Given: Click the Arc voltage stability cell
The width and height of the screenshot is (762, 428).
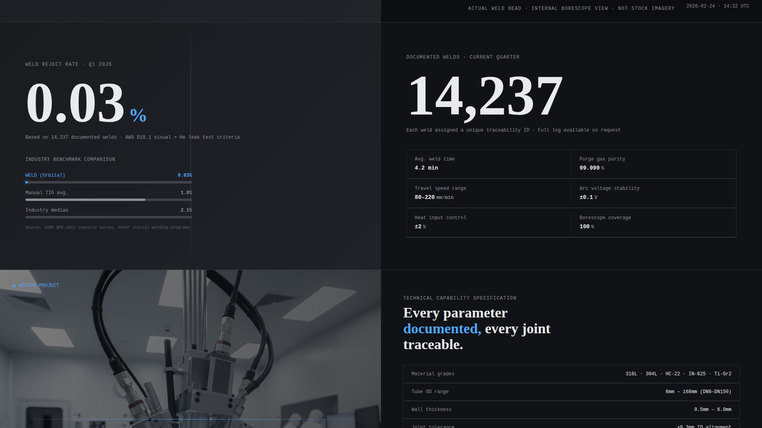Looking at the screenshot, I should pos(653,193).
